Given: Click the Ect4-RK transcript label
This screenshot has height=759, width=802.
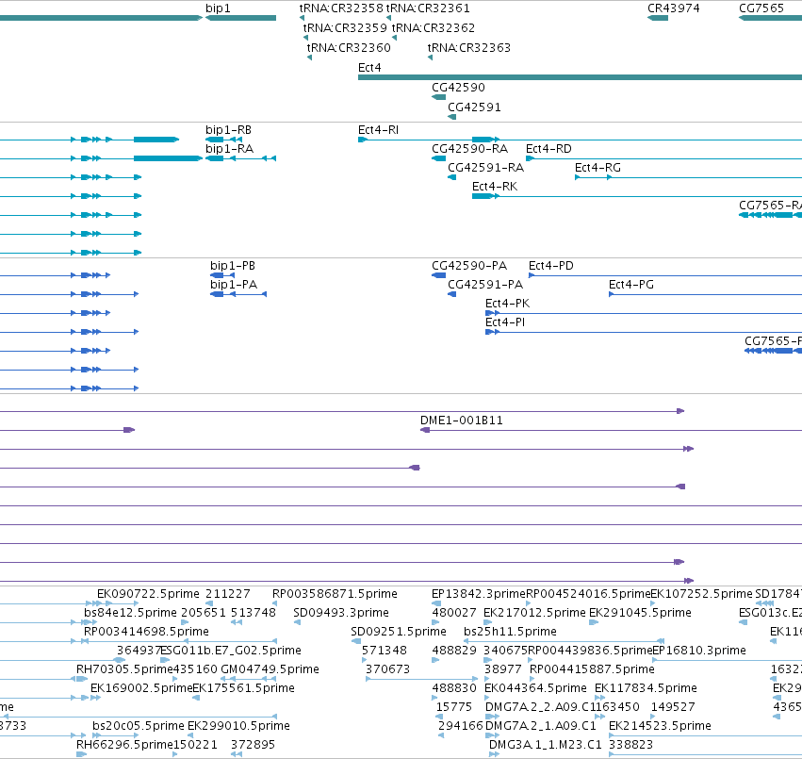Looking at the screenshot, I should 495,187.
